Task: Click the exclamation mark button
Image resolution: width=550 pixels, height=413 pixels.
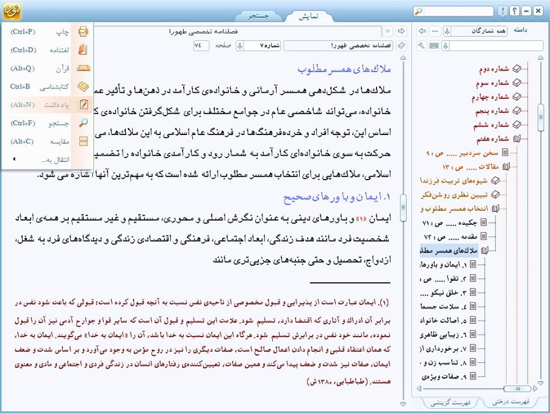Action: coord(502,11)
